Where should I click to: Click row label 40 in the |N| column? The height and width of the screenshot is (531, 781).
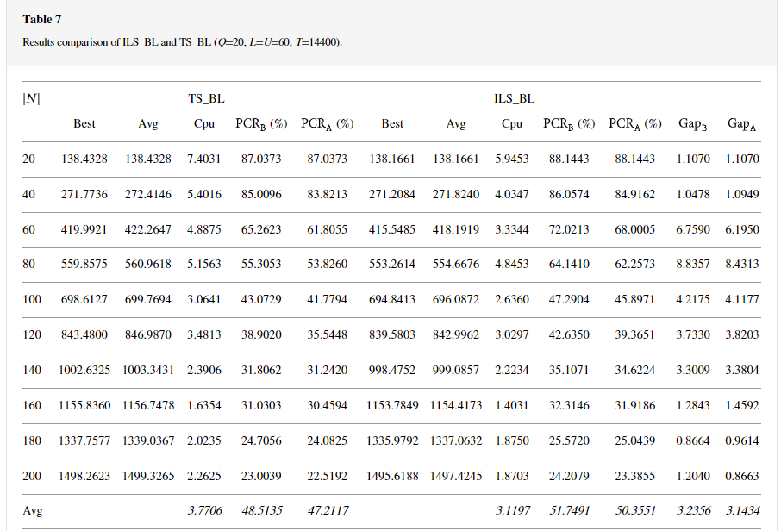[x=29, y=194]
